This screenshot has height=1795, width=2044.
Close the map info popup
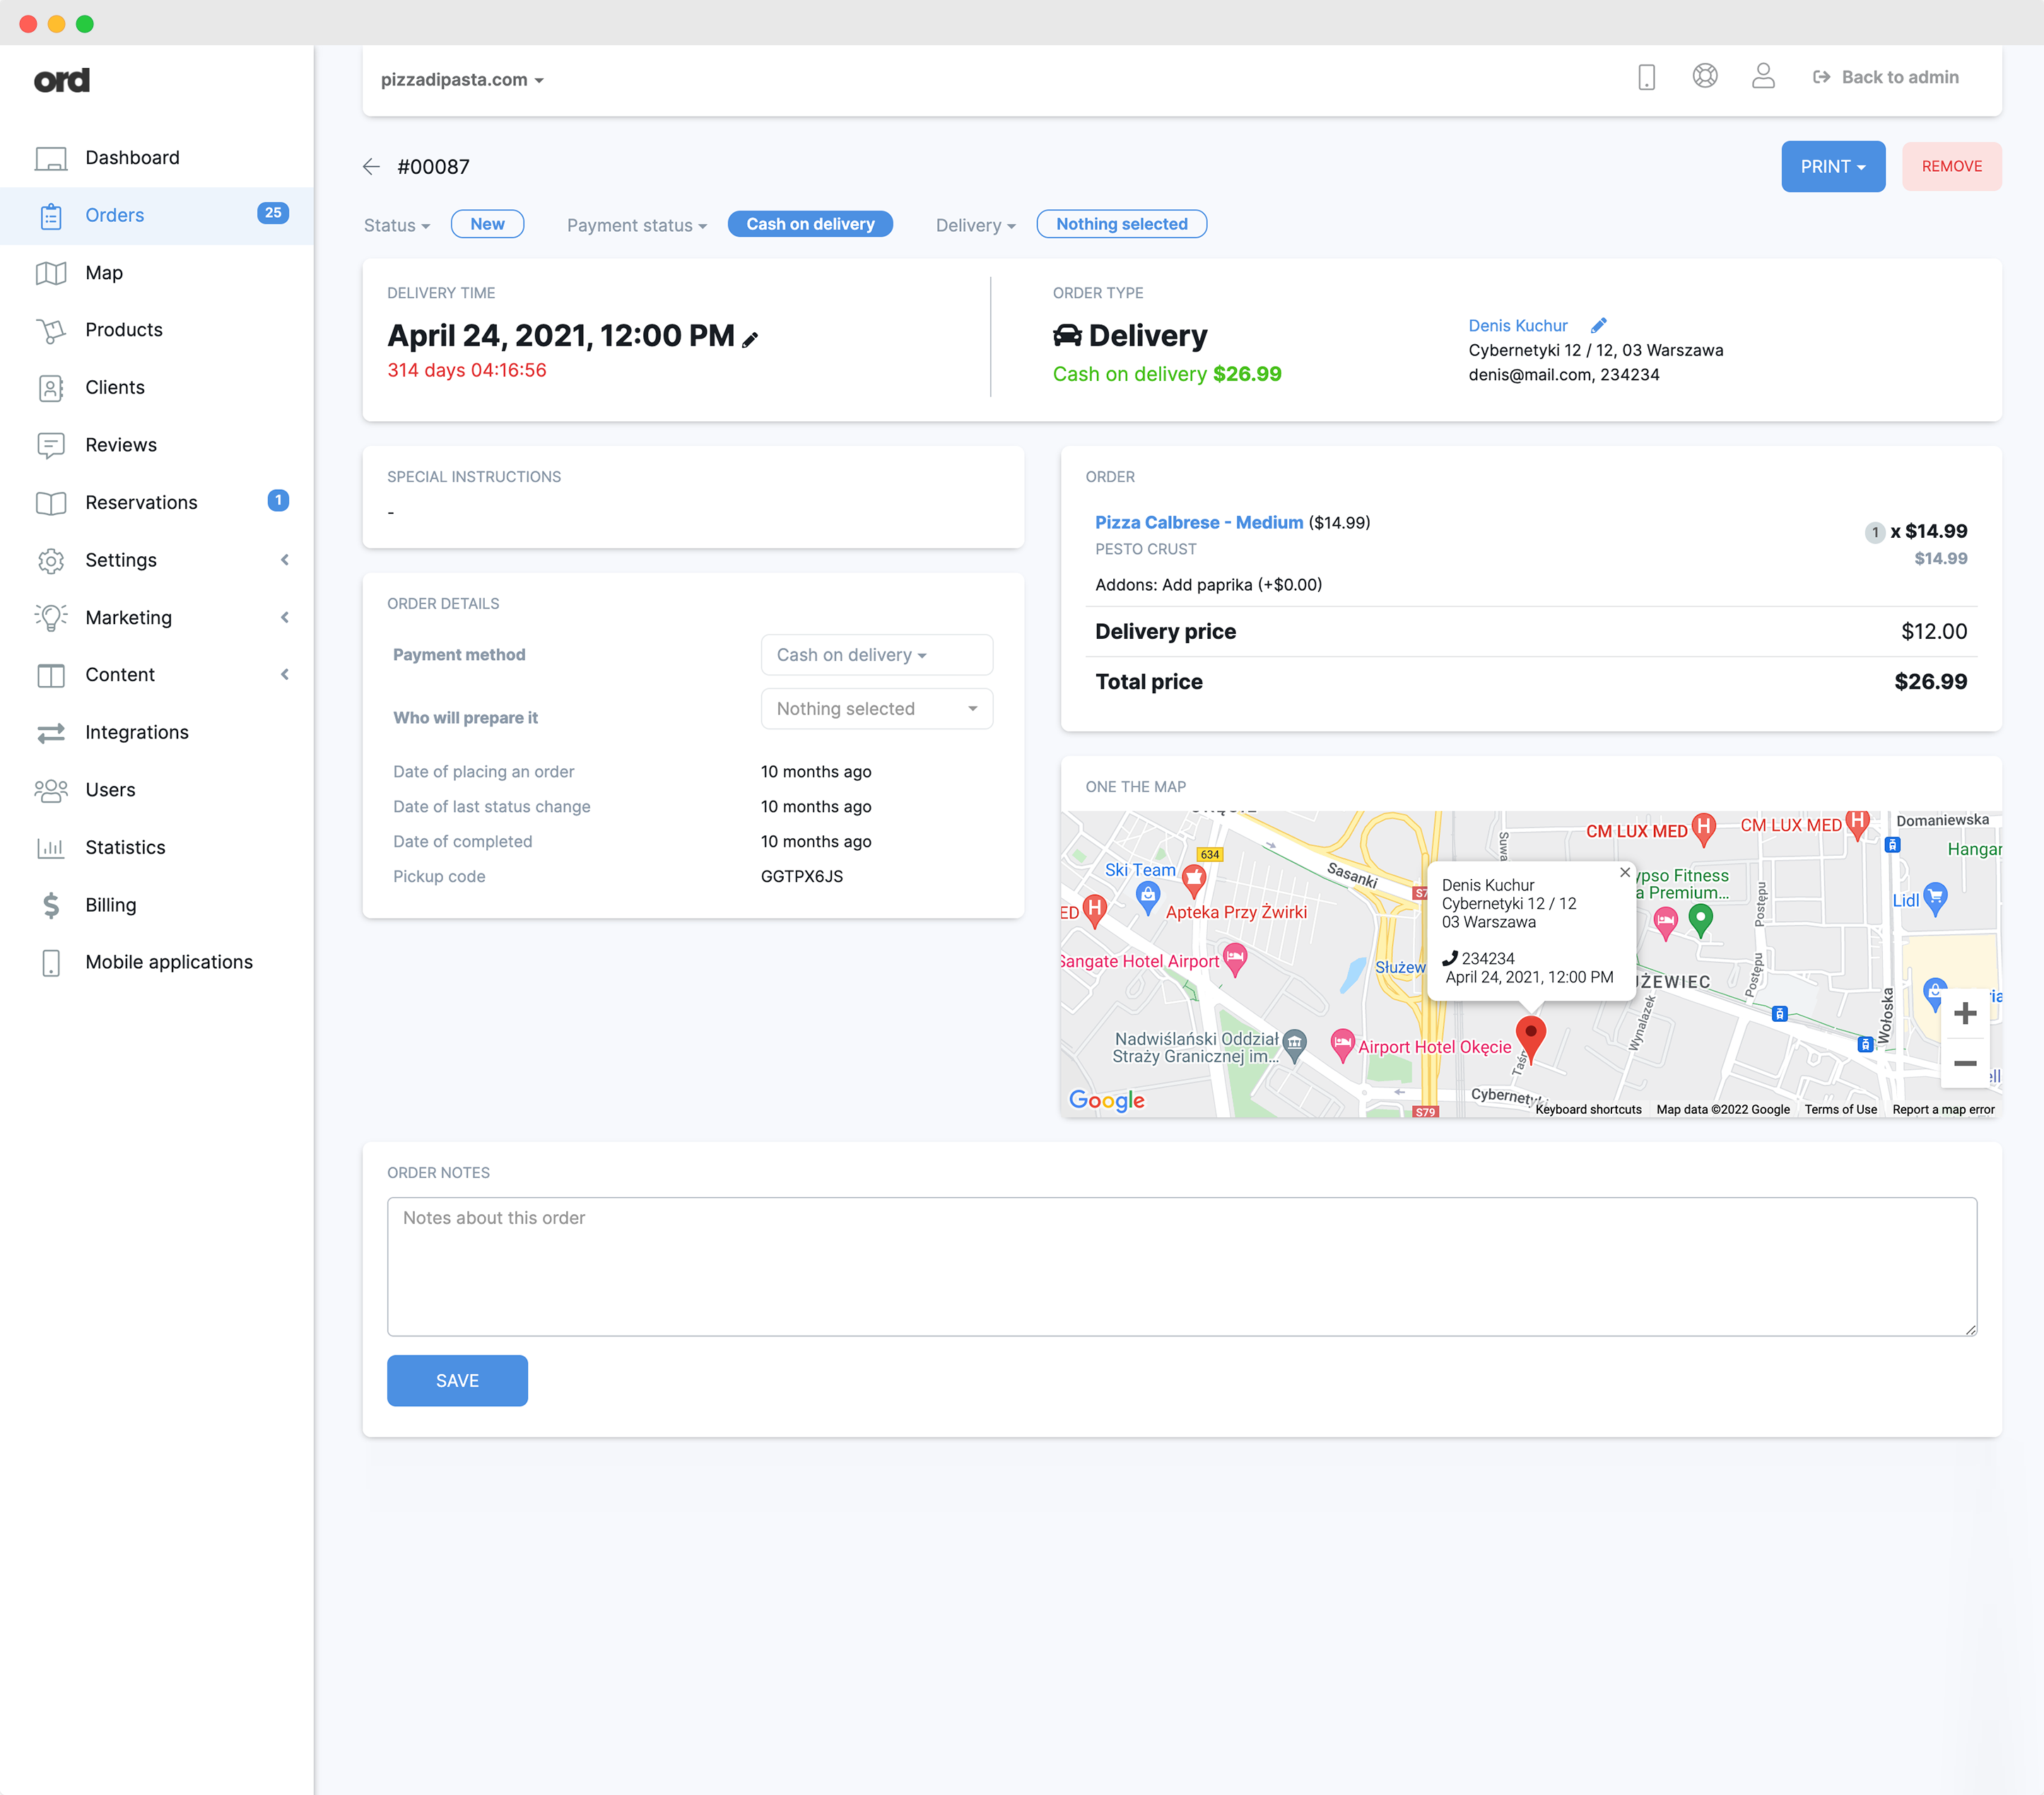click(x=1624, y=872)
